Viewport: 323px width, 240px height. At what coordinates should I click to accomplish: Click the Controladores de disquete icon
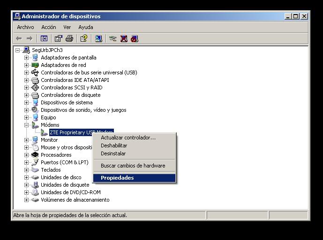35,95
